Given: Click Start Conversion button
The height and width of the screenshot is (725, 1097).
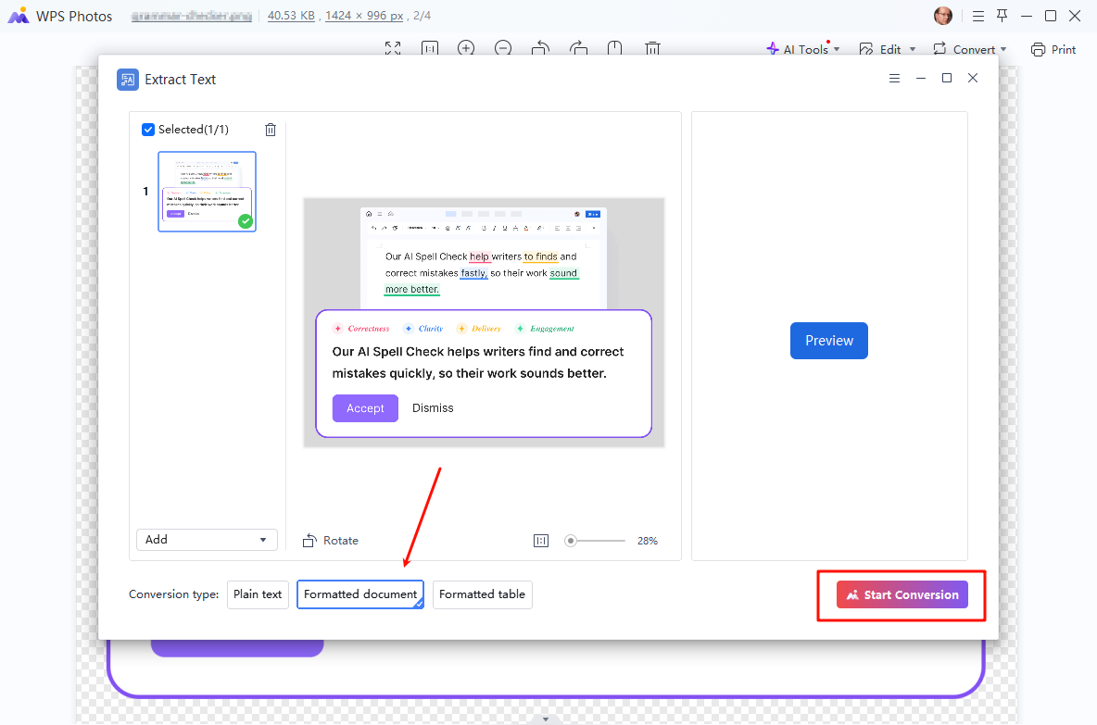Looking at the screenshot, I should [902, 595].
